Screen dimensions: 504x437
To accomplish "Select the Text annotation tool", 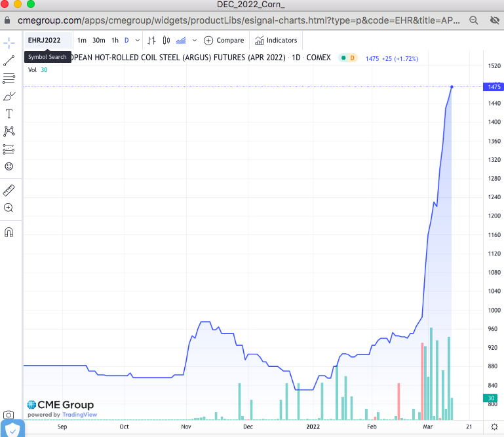I will click(x=9, y=114).
